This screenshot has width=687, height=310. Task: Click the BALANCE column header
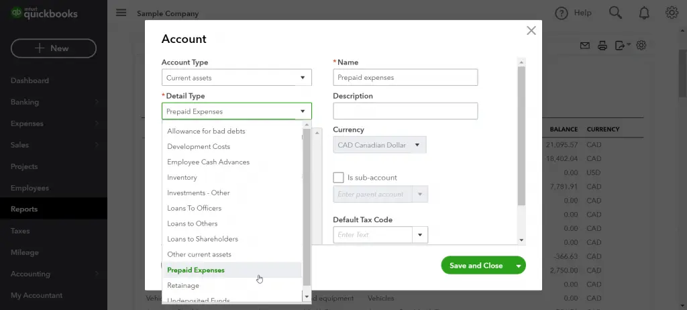tap(564, 130)
